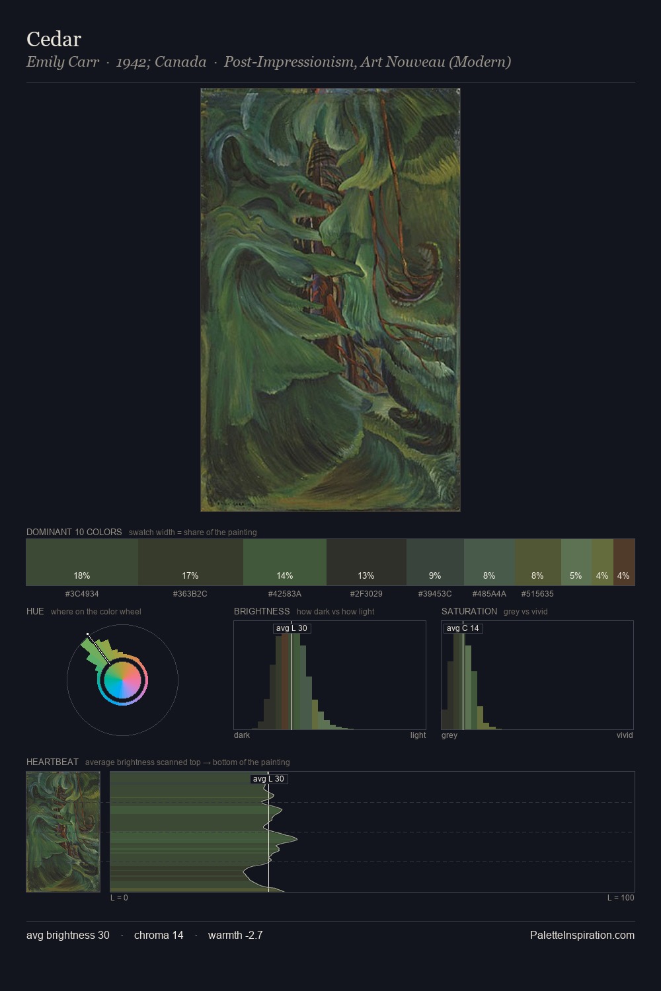Select the 18% swatch #3C4934
The image size is (661, 991).
[x=82, y=562]
